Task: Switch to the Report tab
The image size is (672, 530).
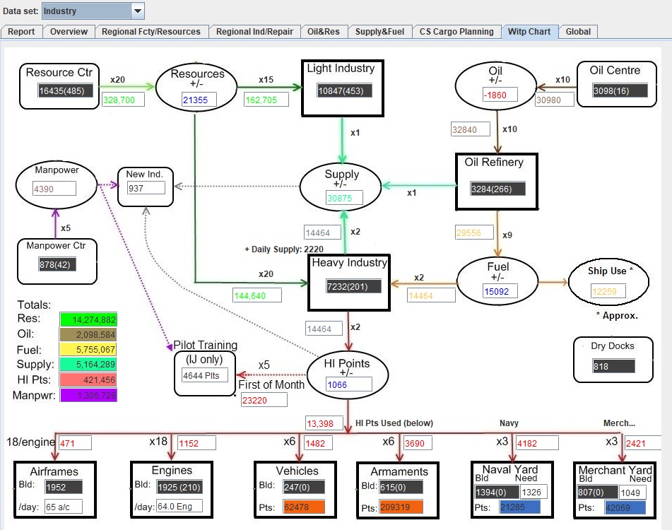Action: pos(21,32)
